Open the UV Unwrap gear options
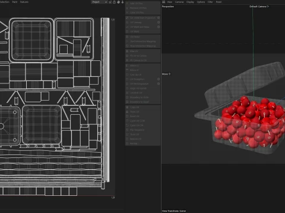 (159, 22)
